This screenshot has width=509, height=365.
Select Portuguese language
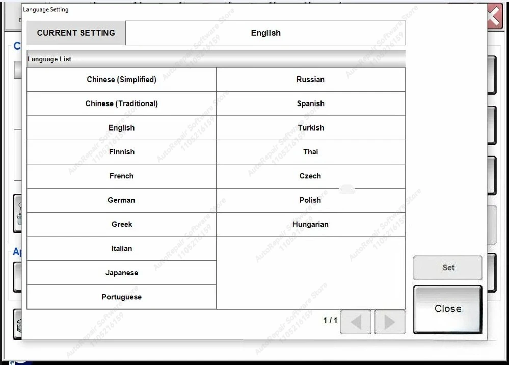click(121, 297)
